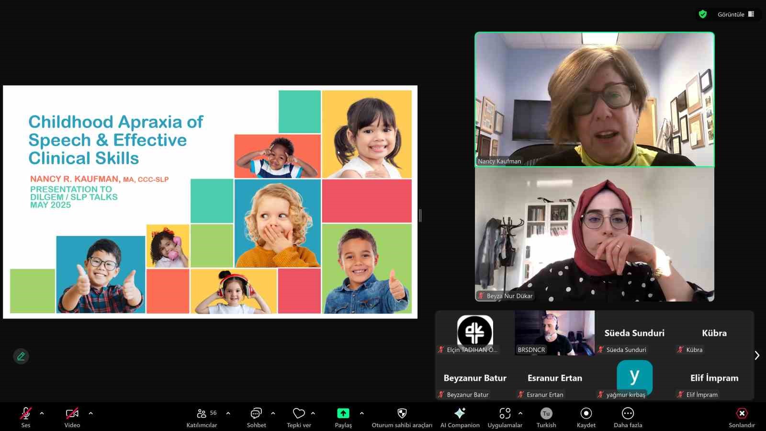Select Nancy Kaufman's video tile
Image resolution: width=766 pixels, height=431 pixels.
[x=594, y=99]
